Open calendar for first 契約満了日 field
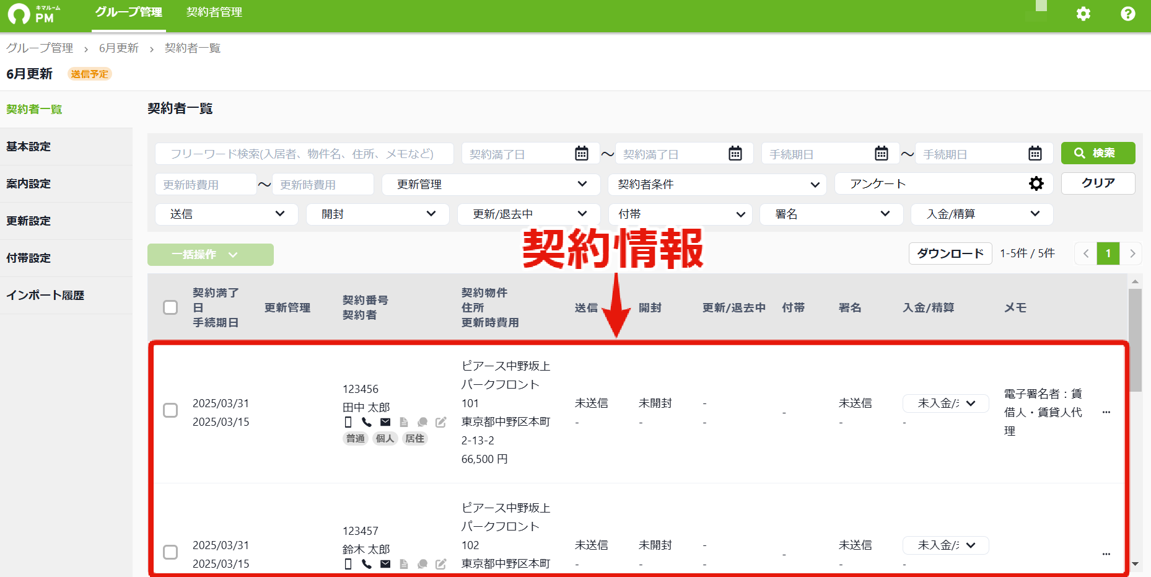Viewport: 1151px width, 577px height. (x=582, y=154)
